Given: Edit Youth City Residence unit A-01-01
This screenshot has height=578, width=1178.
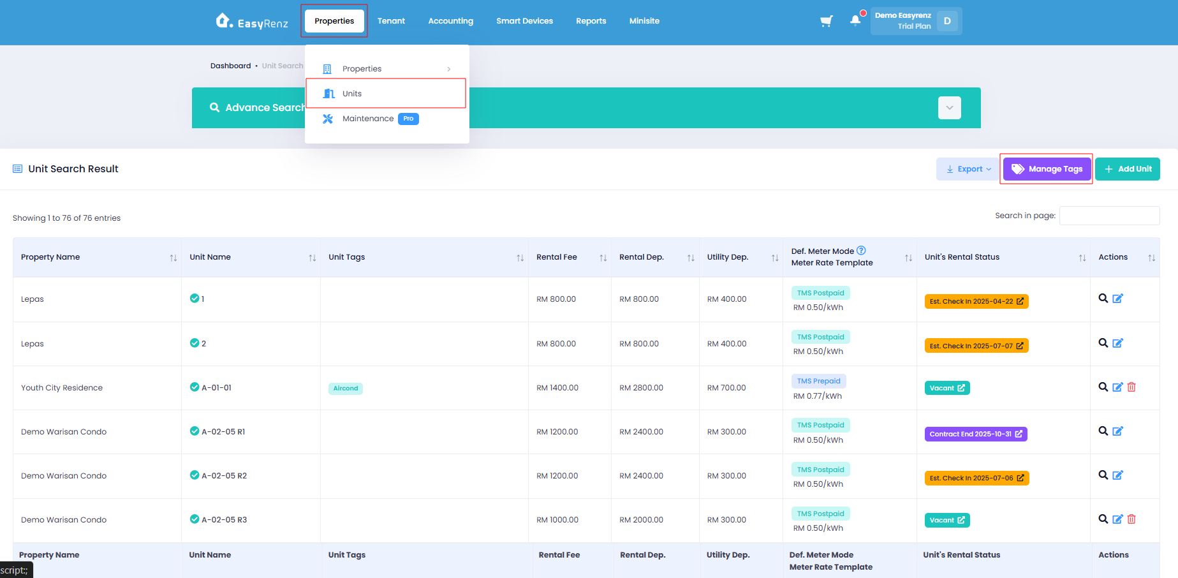Looking at the screenshot, I should click(x=1117, y=387).
